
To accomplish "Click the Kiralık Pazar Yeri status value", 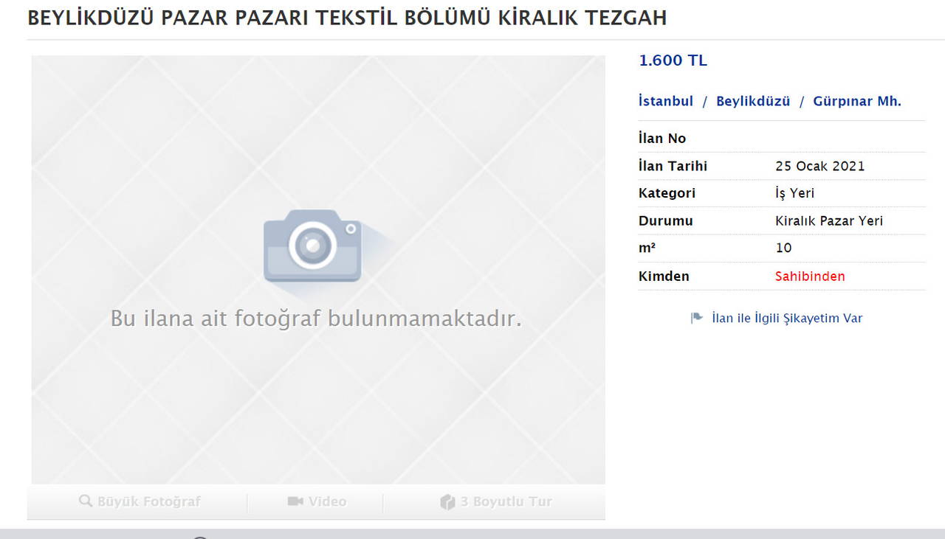I will [x=828, y=221].
